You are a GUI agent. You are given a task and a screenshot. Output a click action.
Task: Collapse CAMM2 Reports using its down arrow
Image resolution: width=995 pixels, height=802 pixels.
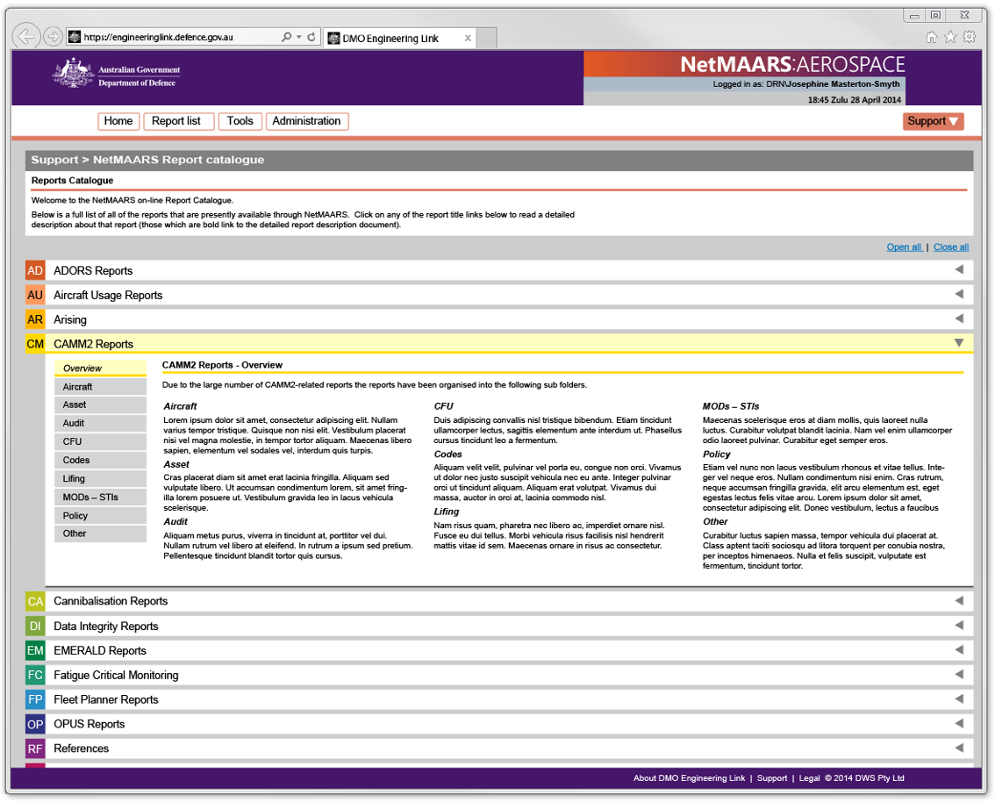959,342
